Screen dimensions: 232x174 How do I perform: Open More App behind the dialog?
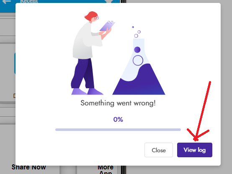click(x=106, y=170)
